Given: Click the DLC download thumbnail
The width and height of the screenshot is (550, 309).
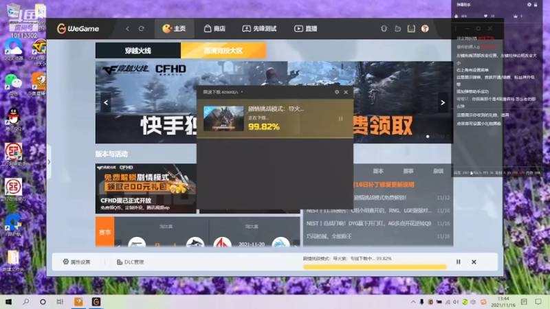Looking at the screenshot, I should (x=224, y=118).
